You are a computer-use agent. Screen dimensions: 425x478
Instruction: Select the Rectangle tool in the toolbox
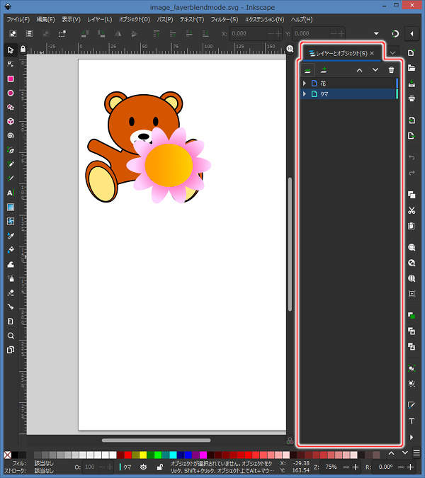click(11, 79)
